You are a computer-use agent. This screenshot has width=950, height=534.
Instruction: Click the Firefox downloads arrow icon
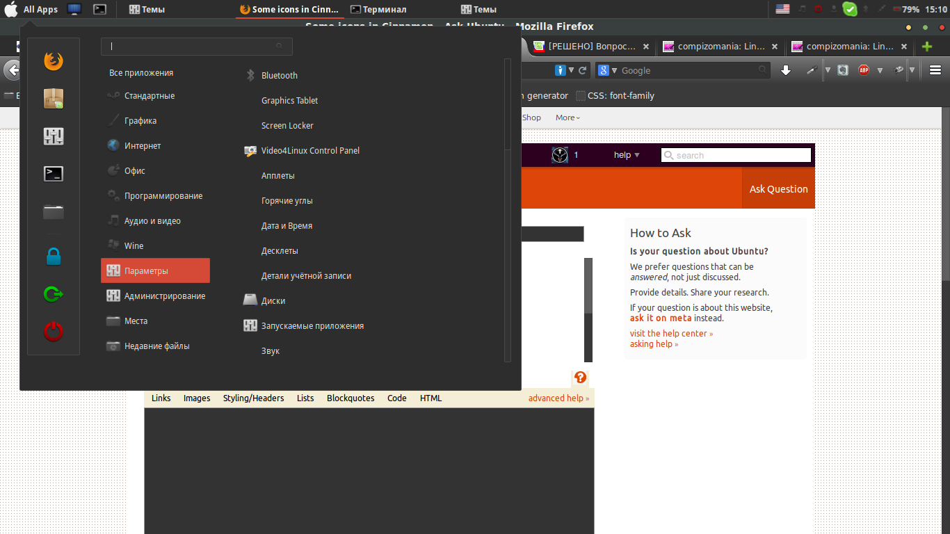(786, 70)
